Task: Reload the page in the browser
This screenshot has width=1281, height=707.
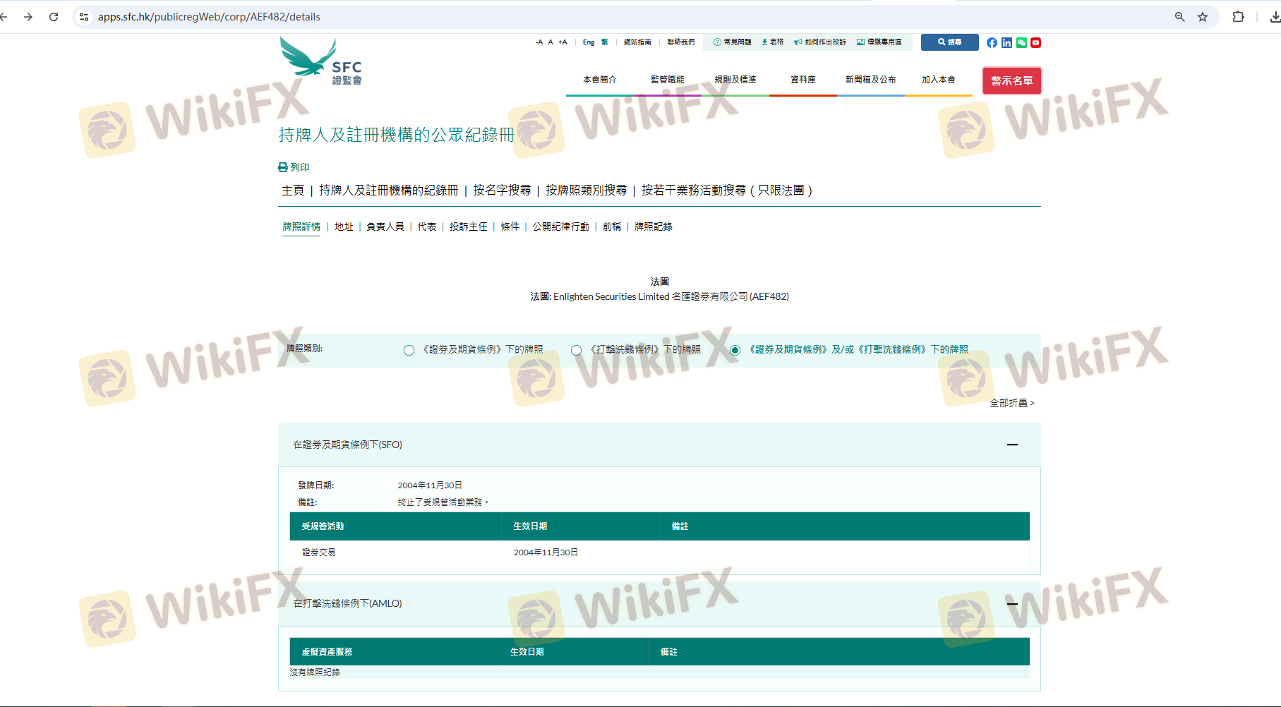Action: click(54, 17)
